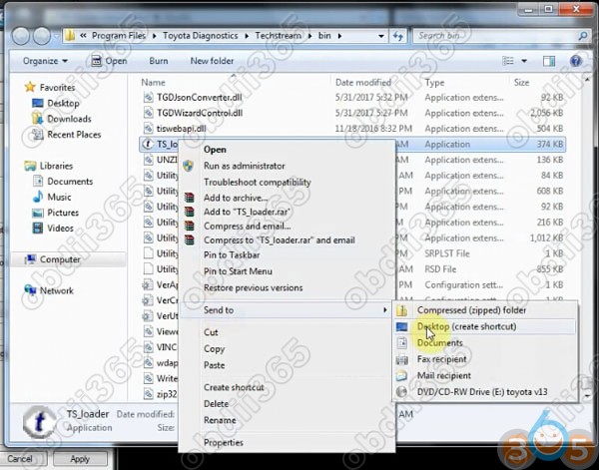This screenshot has width=599, height=470.
Task: Select Compressed (zipped) folder option
Action: pos(484,310)
